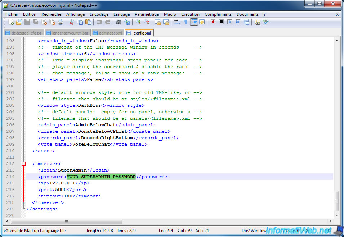Viewport: 344px width, 237px height.
Task: Toggle word wrap from the toolbar
Action: pyautogui.click(x=177, y=22)
